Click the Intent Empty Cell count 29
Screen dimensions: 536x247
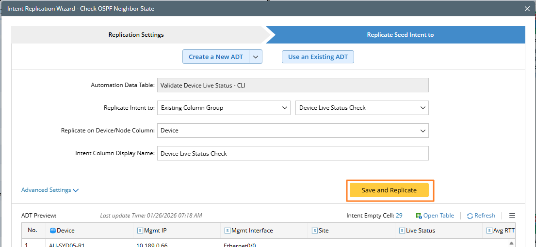coord(399,216)
